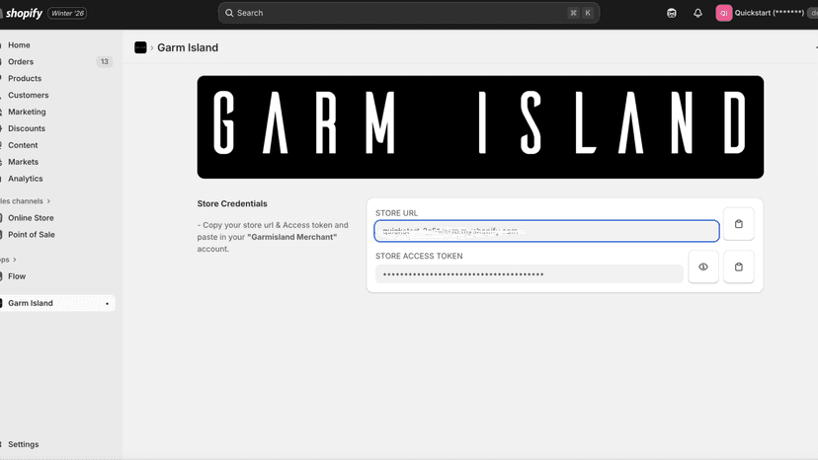Click the STORE URL label

pyautogui.click(x=396, y=213)
